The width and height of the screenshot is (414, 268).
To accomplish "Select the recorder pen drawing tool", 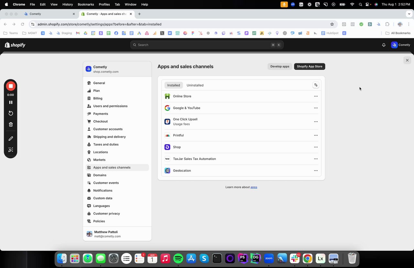I will click(11, 138).
